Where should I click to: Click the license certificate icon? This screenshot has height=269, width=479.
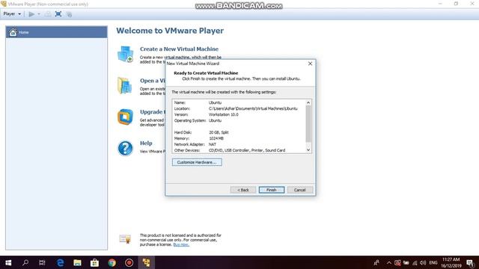[125, 239]
